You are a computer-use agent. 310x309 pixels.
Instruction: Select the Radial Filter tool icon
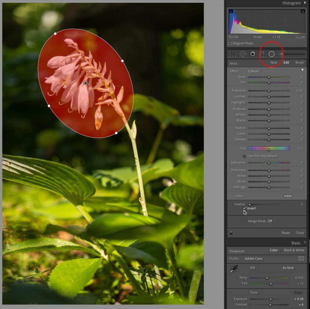pos(272,54)
